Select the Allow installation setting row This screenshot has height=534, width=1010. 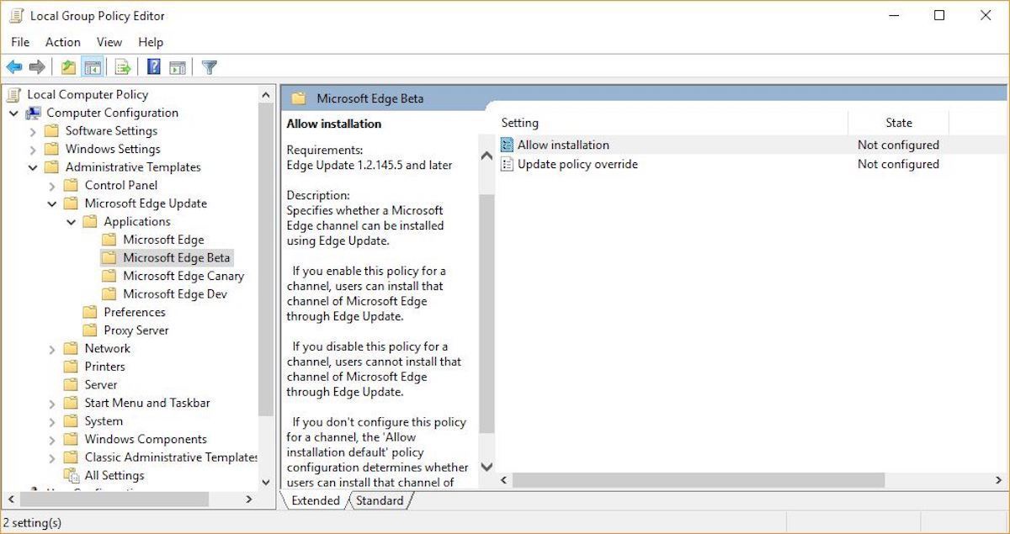point(751,145)
